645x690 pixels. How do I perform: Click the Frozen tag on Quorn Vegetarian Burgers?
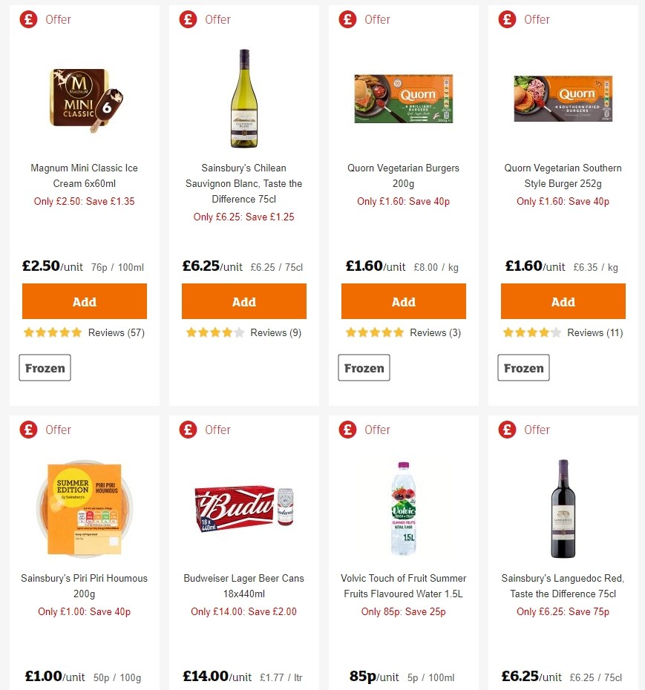point(364,367)
